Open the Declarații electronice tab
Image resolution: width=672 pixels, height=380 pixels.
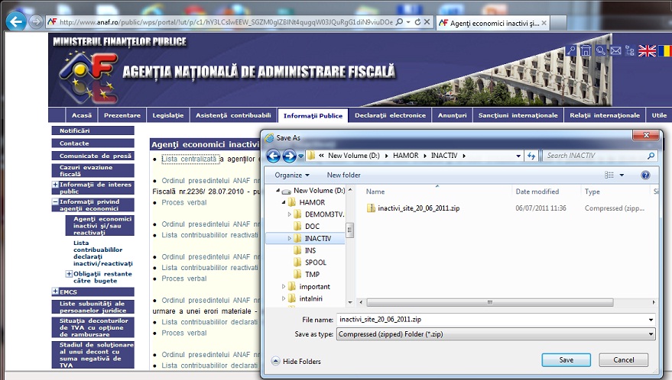click(x=390, y=115)
